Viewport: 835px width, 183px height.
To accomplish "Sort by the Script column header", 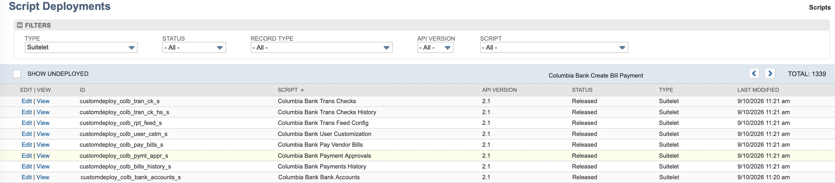I will pyautogui.click(x=287, y=90).
